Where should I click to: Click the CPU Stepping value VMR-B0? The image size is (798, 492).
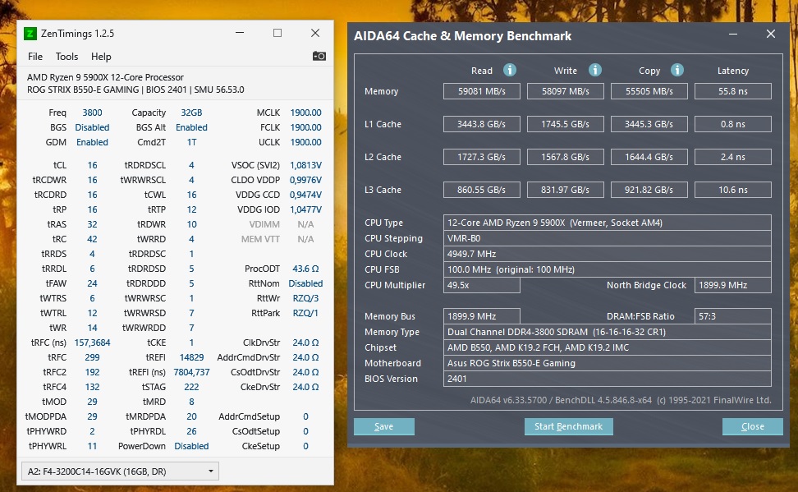[x=608, y=238]
